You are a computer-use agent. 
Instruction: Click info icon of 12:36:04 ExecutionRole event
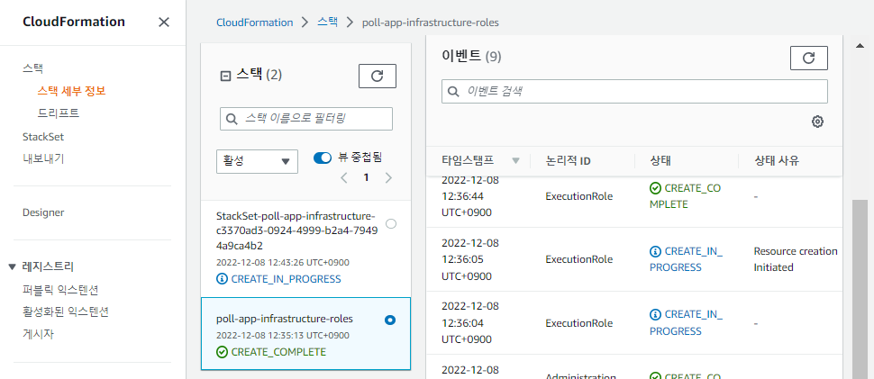pos(656,315)
